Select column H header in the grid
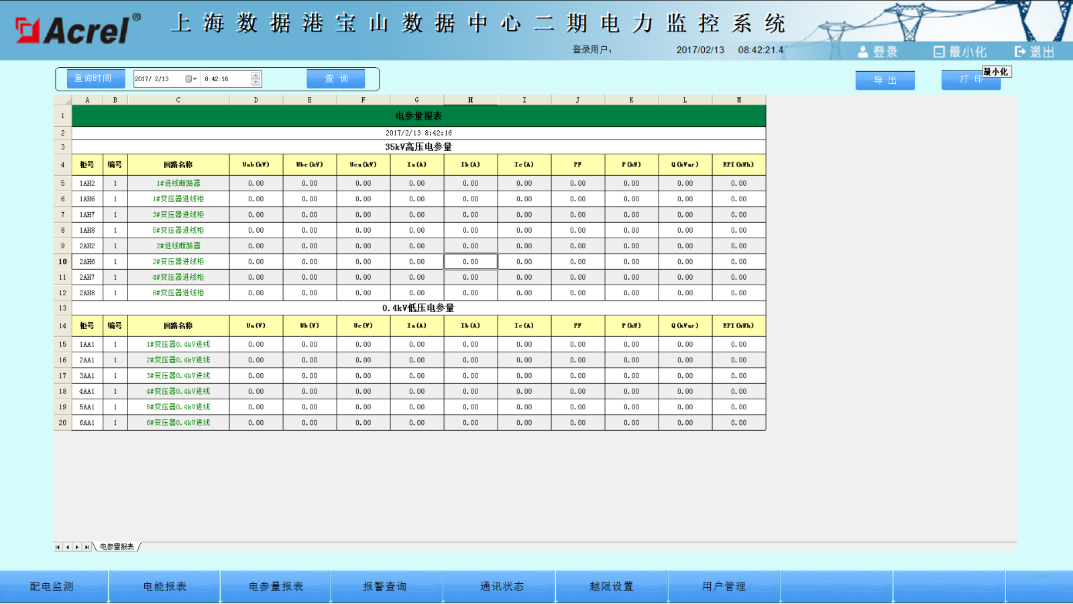 tap(470, 100)
